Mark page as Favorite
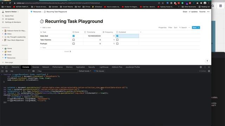 click(x=202, y=12)
